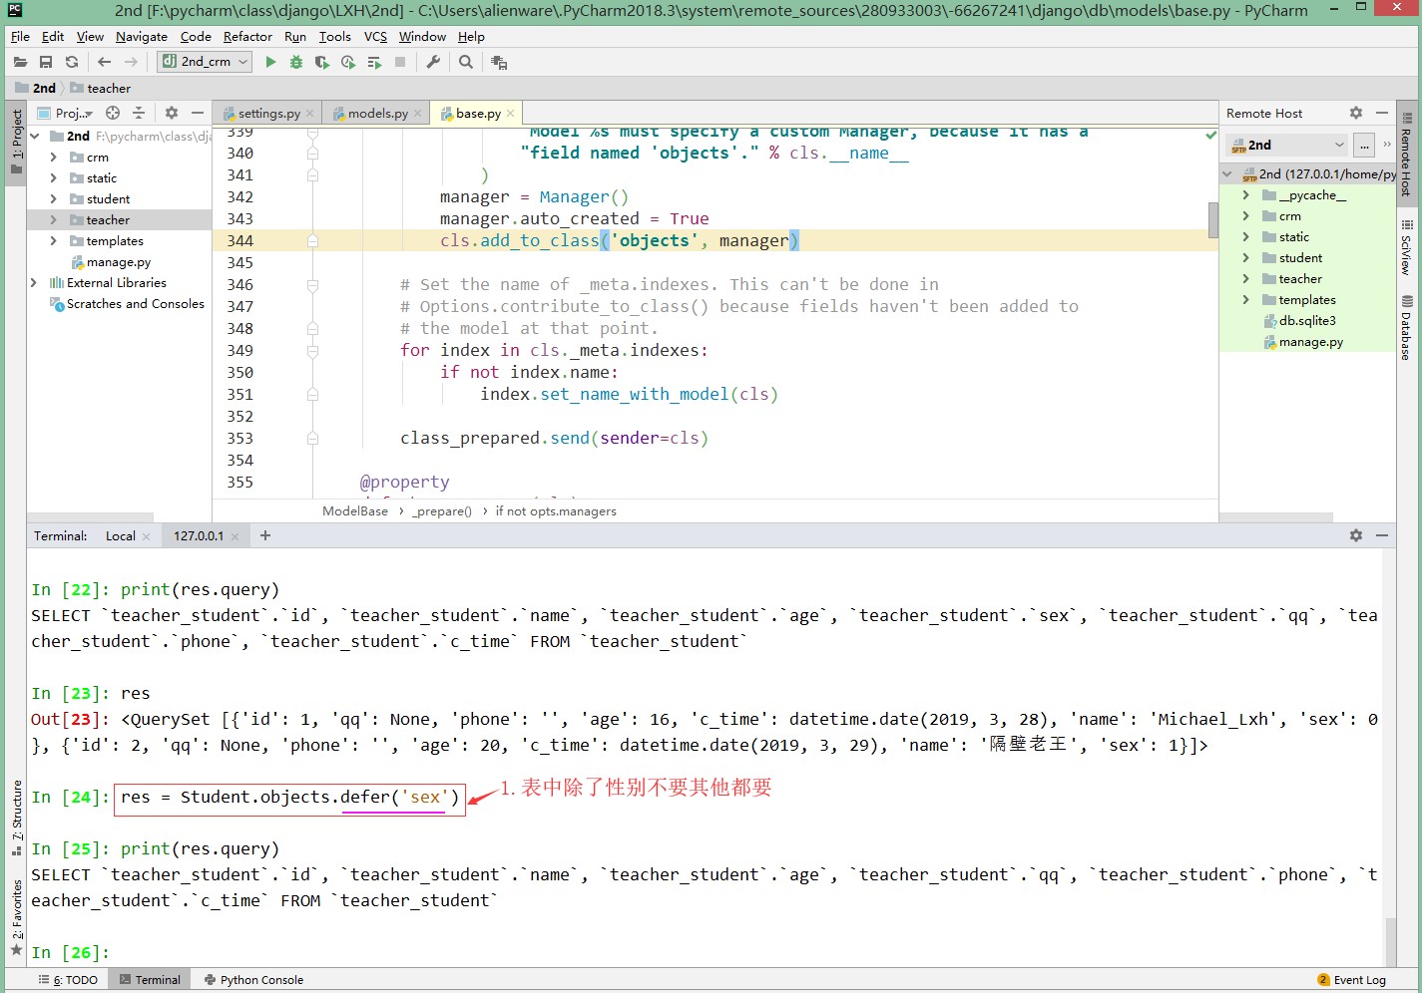Toggle the Structure side panel

pyautogui.click(x=16, y=818)
